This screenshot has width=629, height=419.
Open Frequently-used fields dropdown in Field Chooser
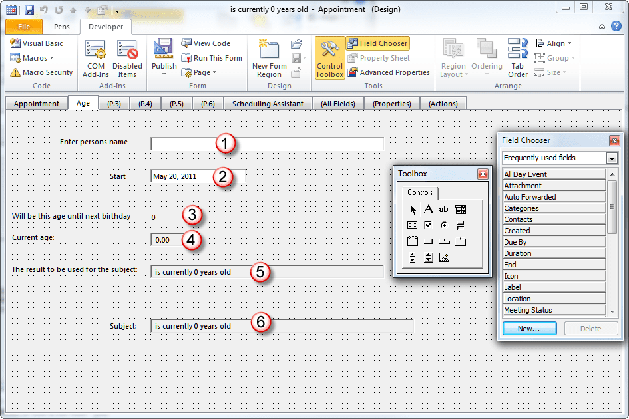(x=611, y=158)
